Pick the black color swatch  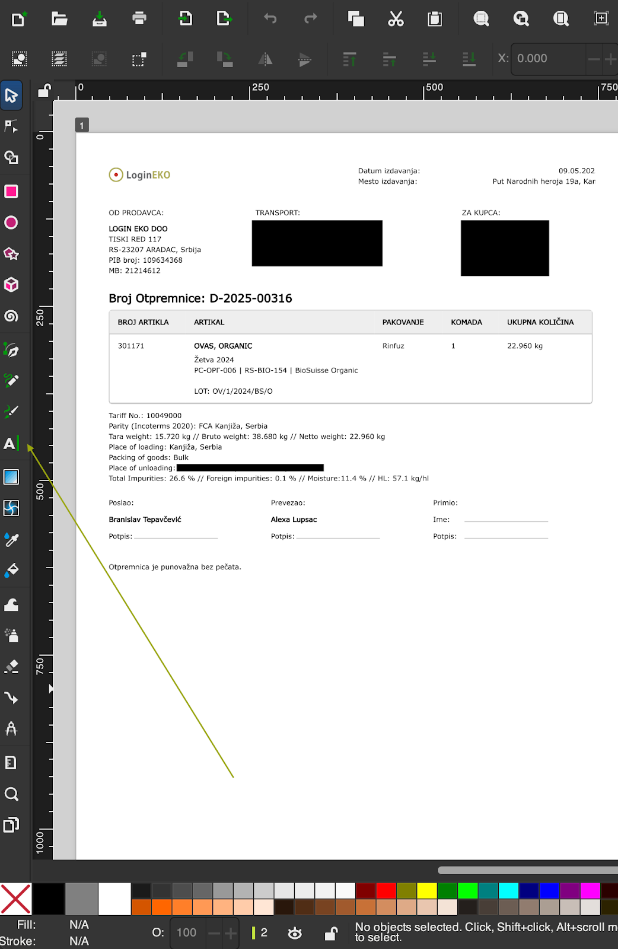[49, 899]
